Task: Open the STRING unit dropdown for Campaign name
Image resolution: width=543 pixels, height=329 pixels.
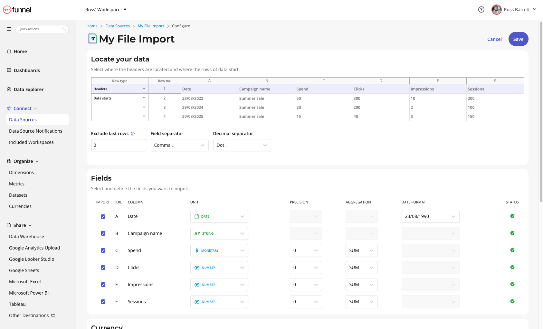Action: (x=219, y=233)
